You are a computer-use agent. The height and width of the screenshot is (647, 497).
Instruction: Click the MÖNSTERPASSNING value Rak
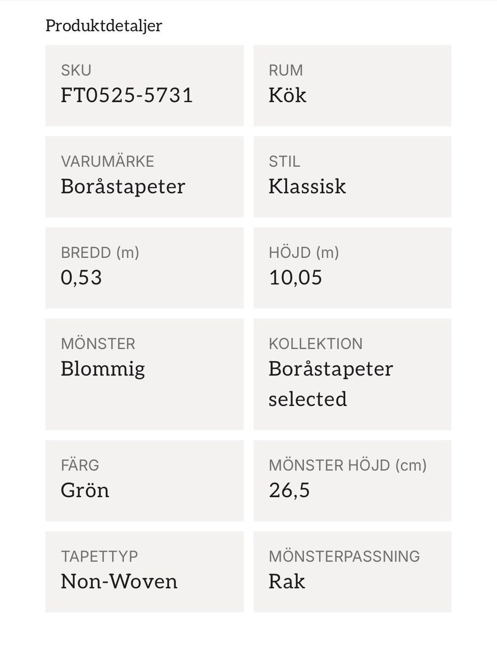[x=286, y=582]
